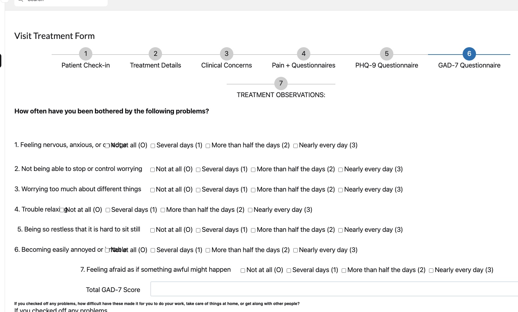Check 'Several days (1)' for feeling nervous
Viewport: 518px width, 312px height.
pos(153,146)
